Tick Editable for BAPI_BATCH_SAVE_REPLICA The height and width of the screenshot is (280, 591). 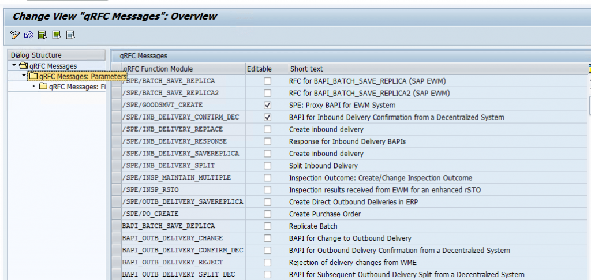pyautogui.click(x=267, y=226)
